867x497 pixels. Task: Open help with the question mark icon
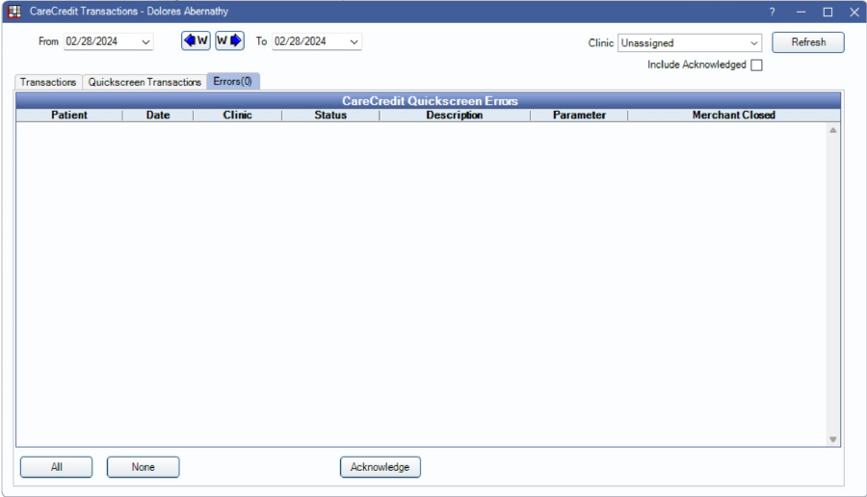pos(772,12)
